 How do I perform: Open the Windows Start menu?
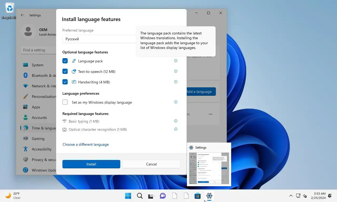coord(128,196)
